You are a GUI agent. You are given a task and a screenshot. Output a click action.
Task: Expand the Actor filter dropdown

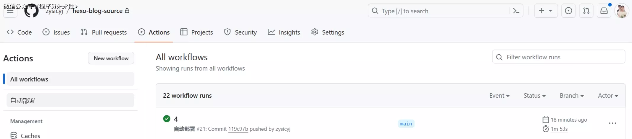(x=608, y=96)
